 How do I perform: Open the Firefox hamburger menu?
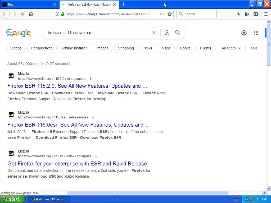[266, 14]
